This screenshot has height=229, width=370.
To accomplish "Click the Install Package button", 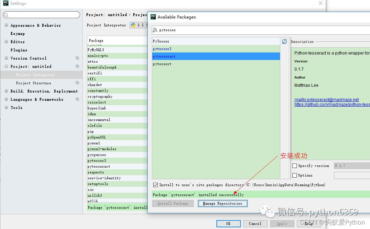I will (x=173, y=203).
